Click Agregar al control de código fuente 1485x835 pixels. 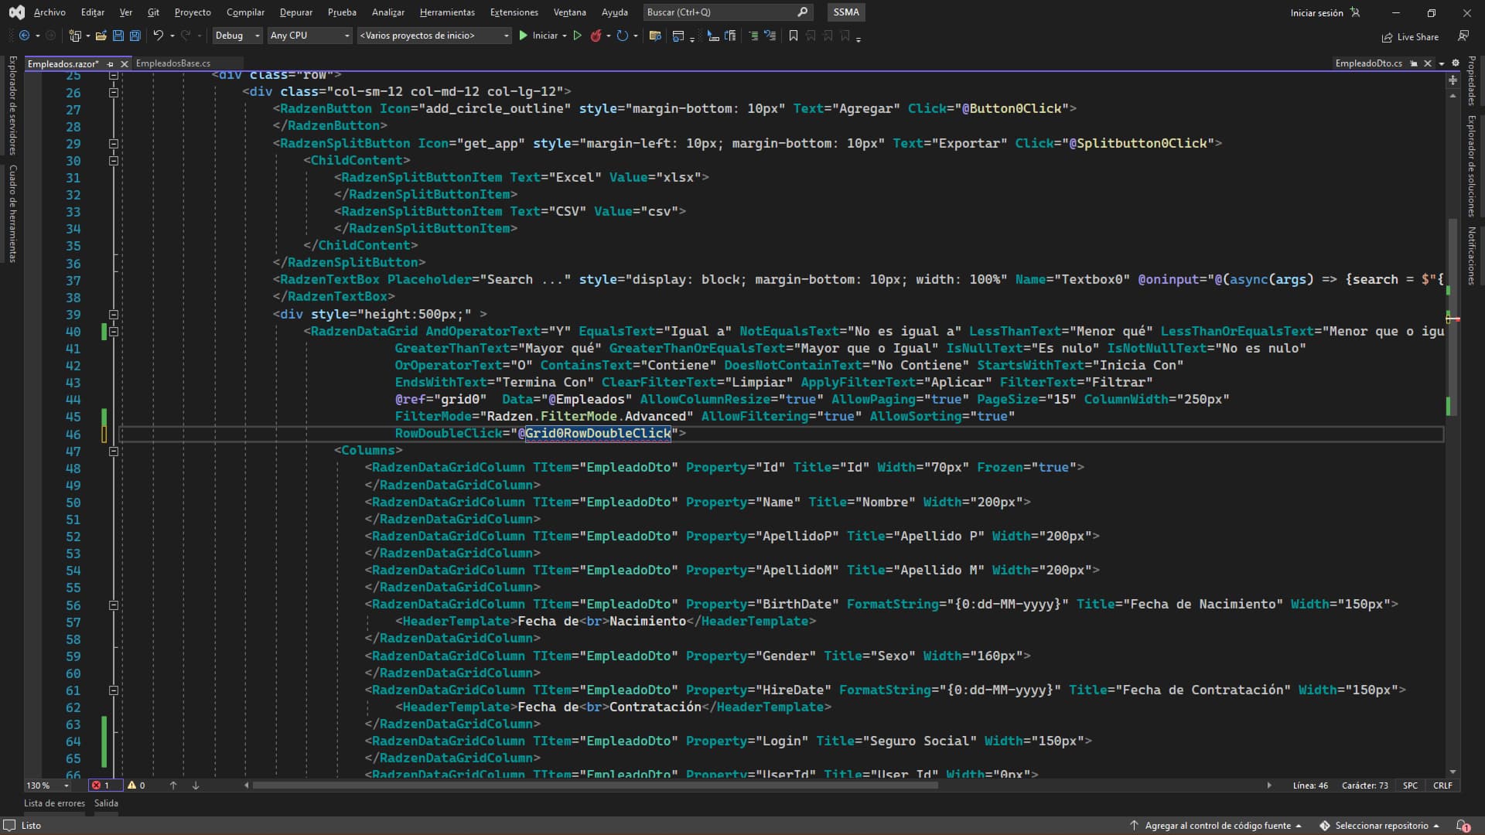pyautogui.click(x=1217, y=826)
